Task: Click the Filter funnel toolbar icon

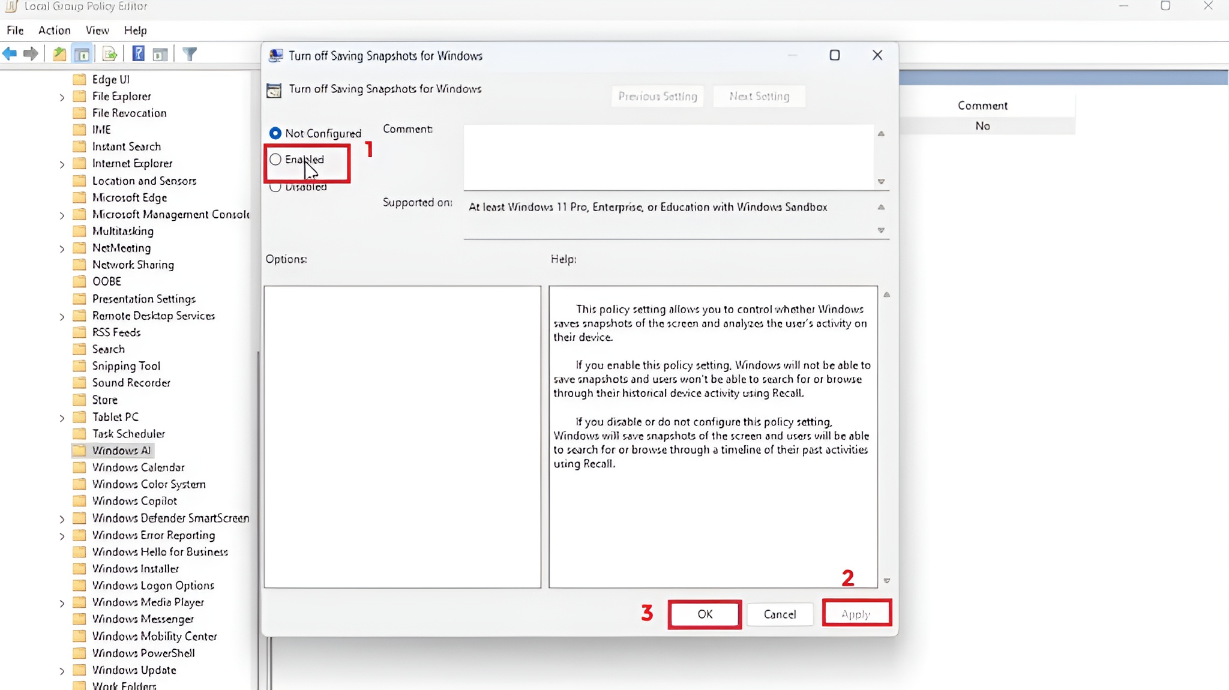Action: (190, 54)
